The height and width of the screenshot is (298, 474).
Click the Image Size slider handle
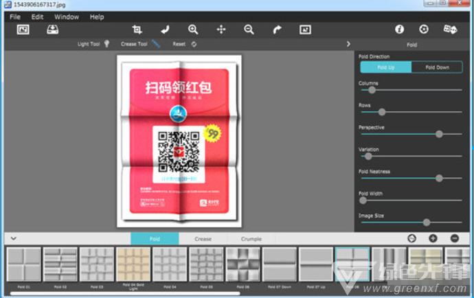coord(426,222)
